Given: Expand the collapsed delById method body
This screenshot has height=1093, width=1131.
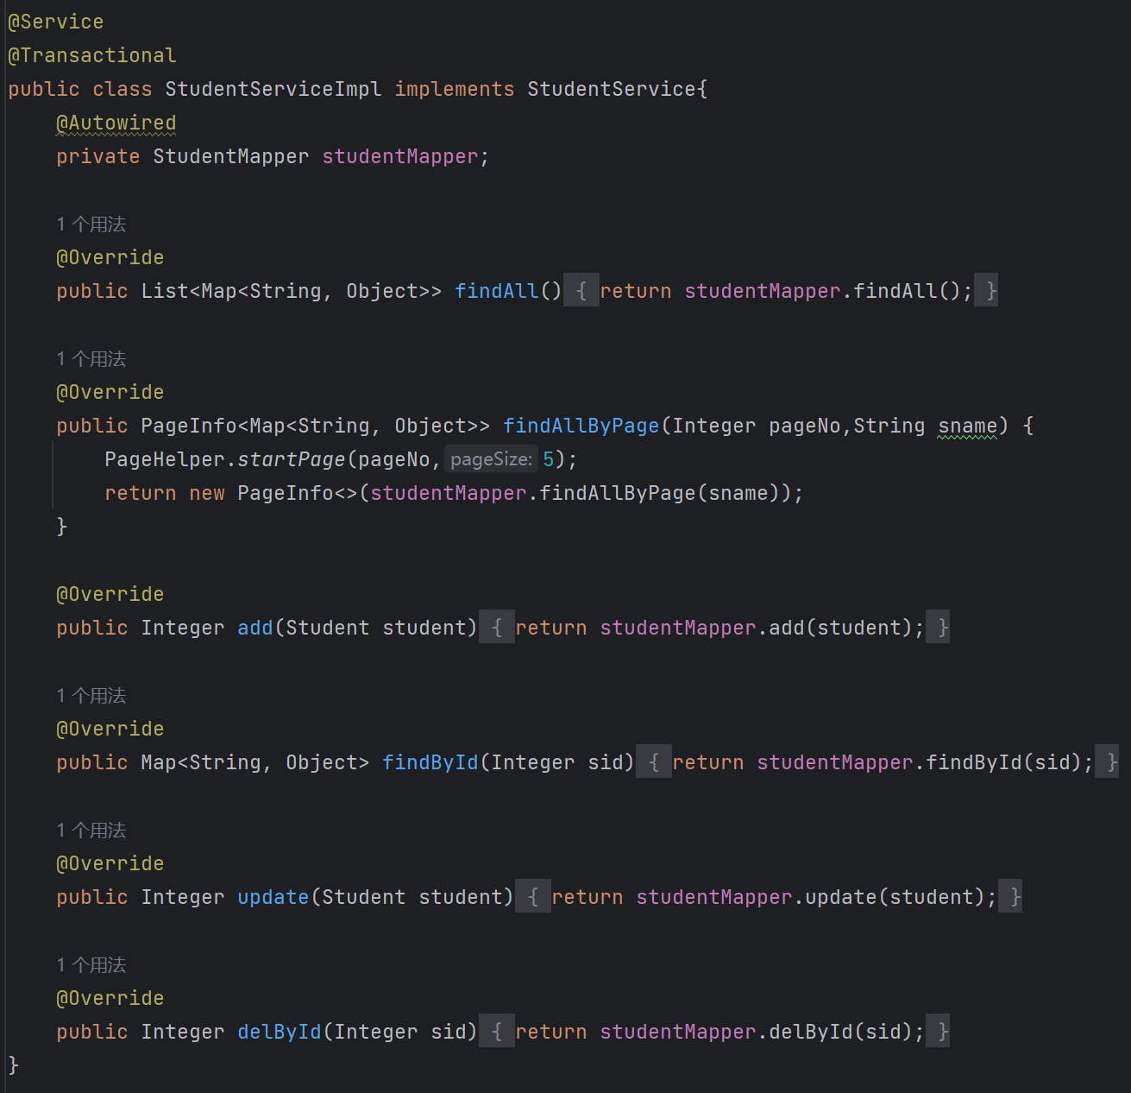Looking at the screenshot, I should coord(497,1031).
